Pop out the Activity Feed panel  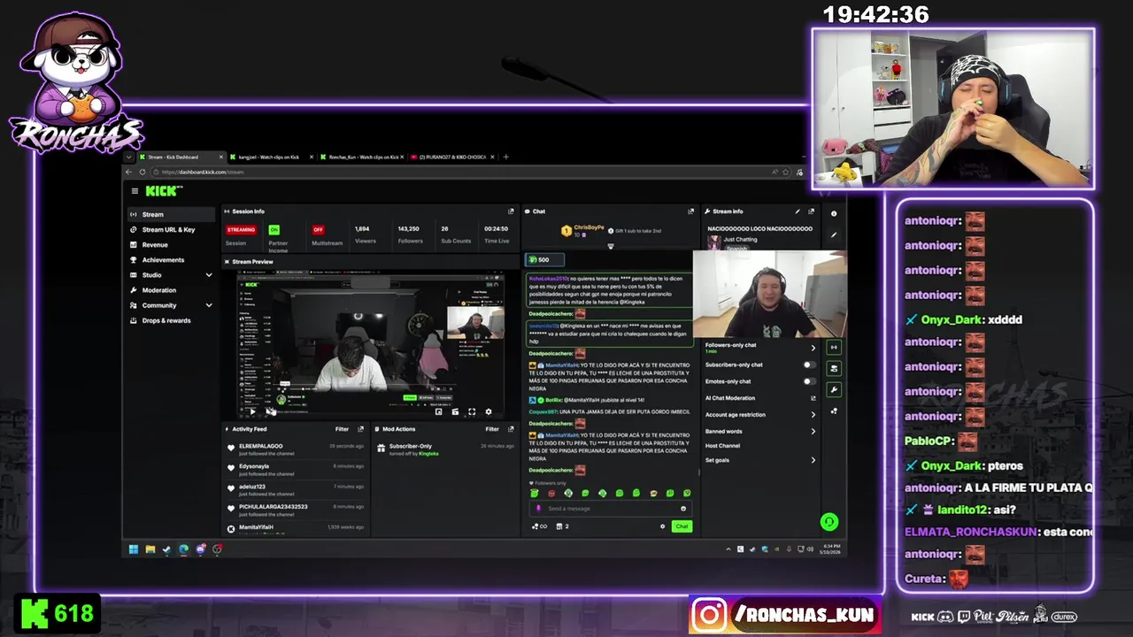pos(360,429)
